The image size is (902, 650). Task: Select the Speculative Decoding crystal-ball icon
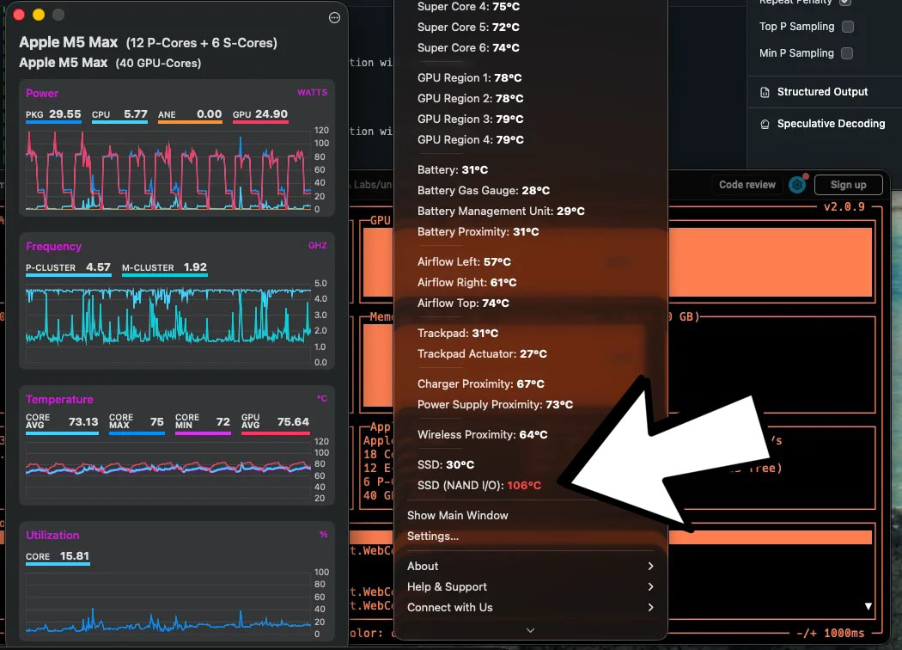coord(765,123)
